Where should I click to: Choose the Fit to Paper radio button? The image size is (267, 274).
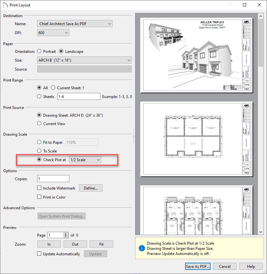tap(40, 142)
